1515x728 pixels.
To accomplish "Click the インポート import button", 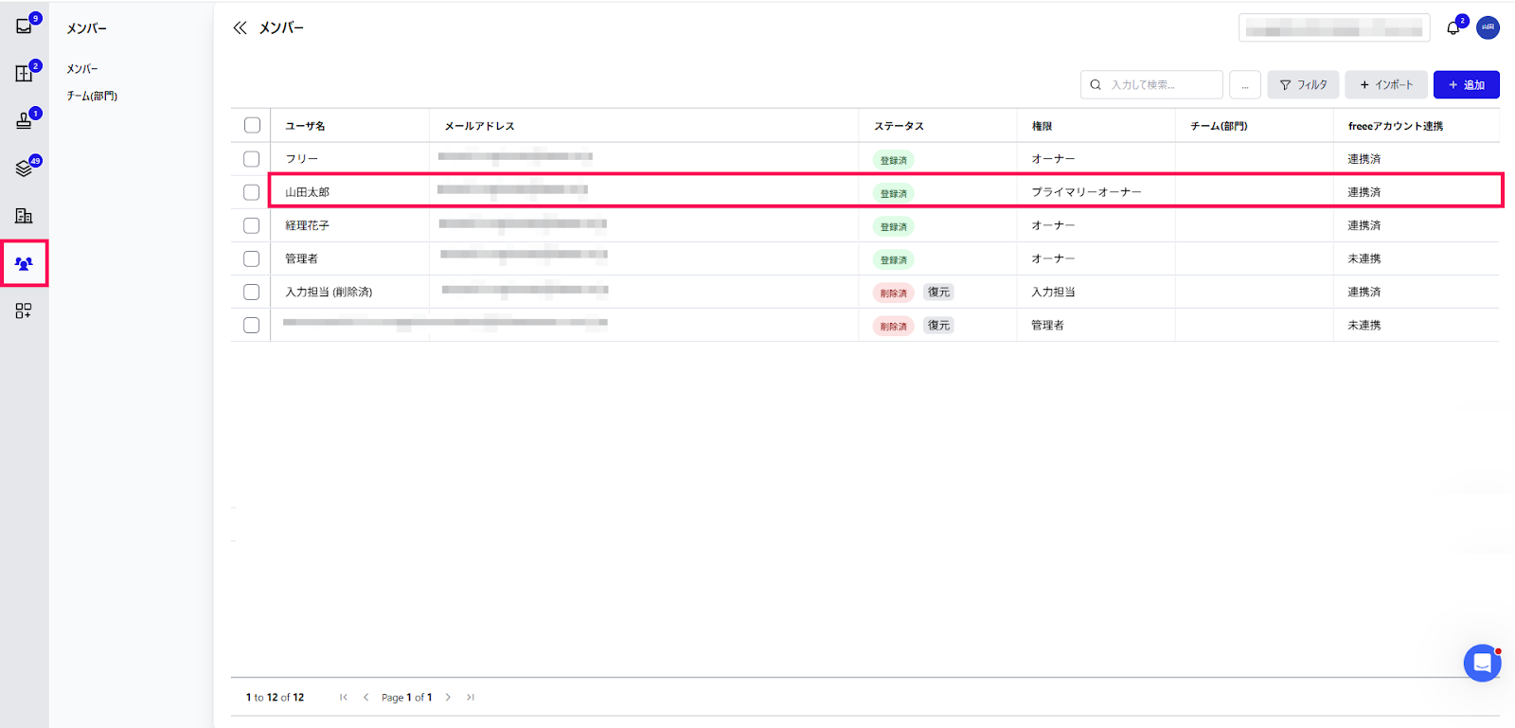I will coord(1386,84).
